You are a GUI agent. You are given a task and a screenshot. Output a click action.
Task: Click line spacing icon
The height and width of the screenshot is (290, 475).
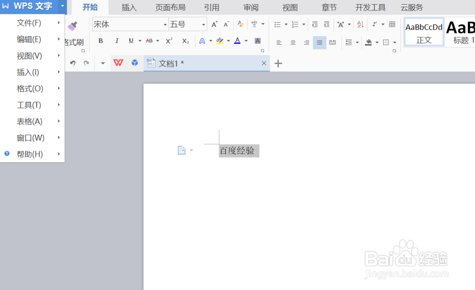tap(349, 42)
